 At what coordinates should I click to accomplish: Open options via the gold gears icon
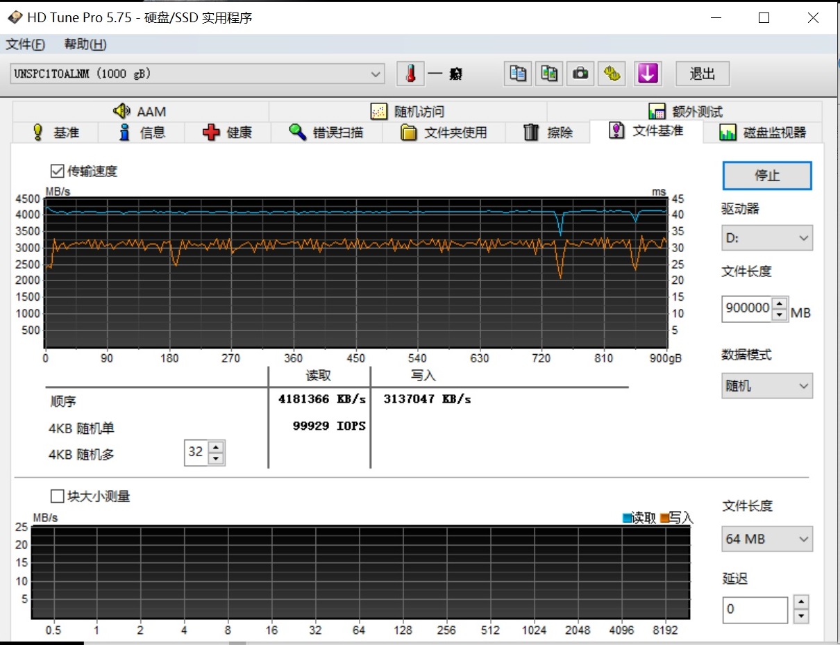612,74
